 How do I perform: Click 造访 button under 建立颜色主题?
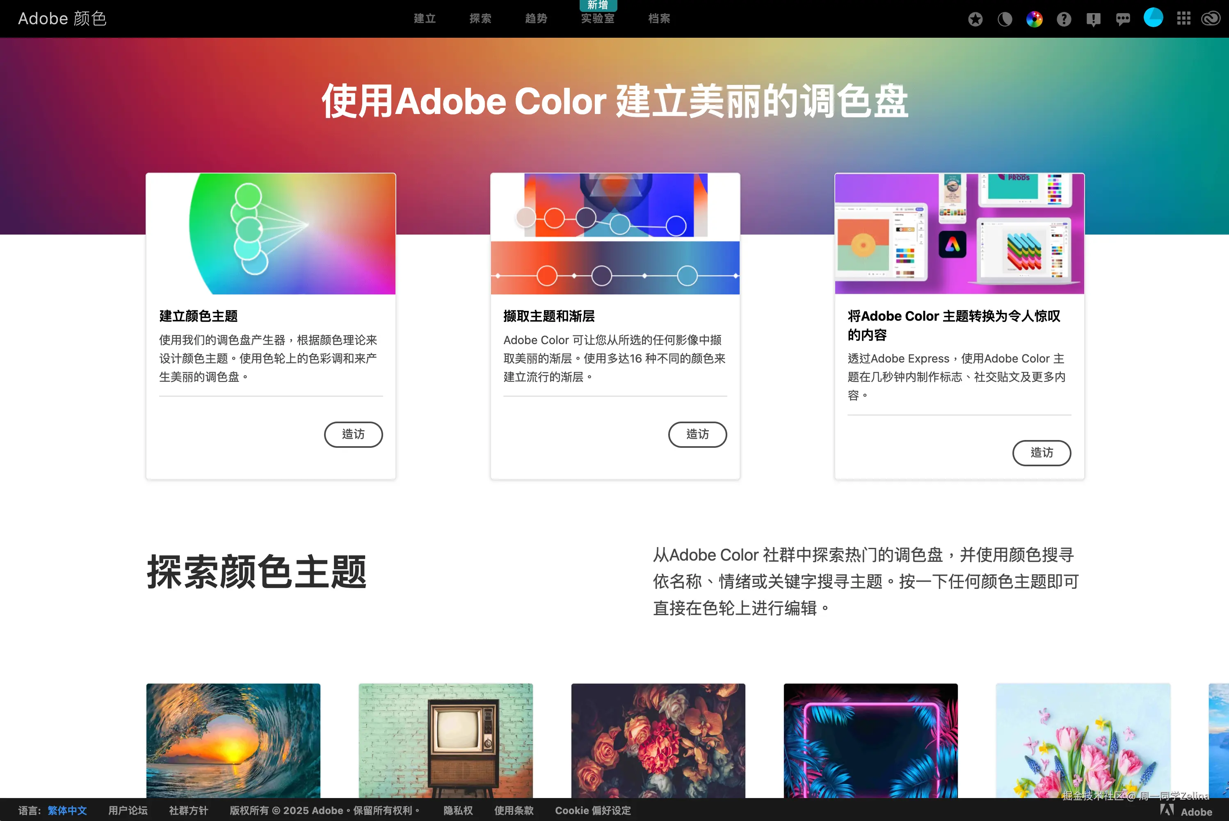[x=354, y=434]
